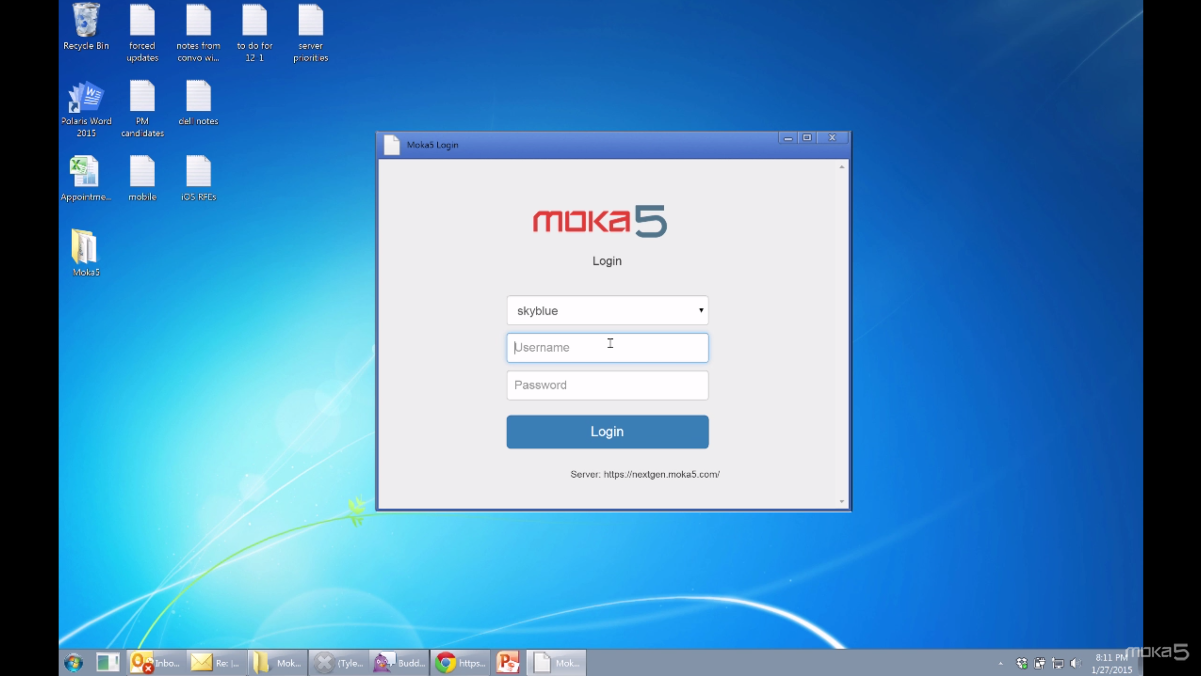Click the scroll down arrow in Moka5 Login
The image size is (1201, 676).
coord(841,501)
